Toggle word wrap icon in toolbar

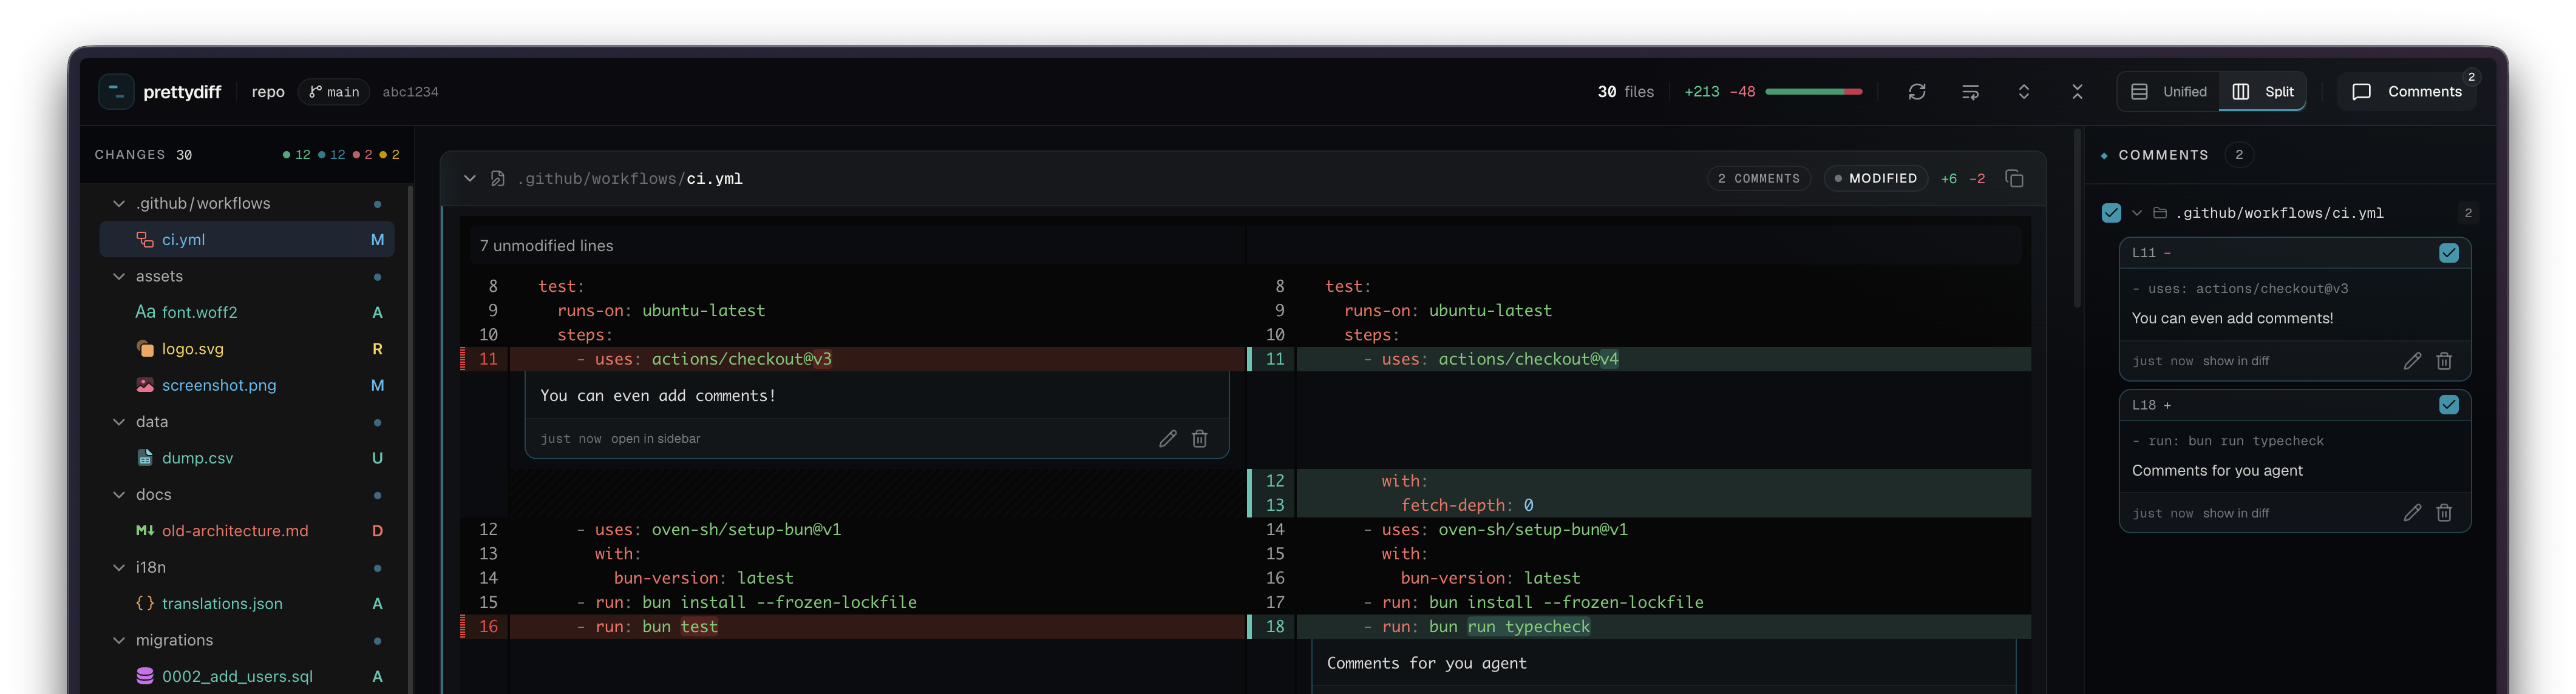pyautogui.click(x=1970, y=92)
